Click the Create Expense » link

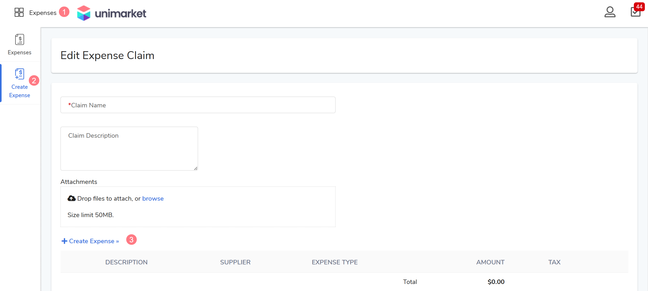pyautogui.click(x=94, y=241)
